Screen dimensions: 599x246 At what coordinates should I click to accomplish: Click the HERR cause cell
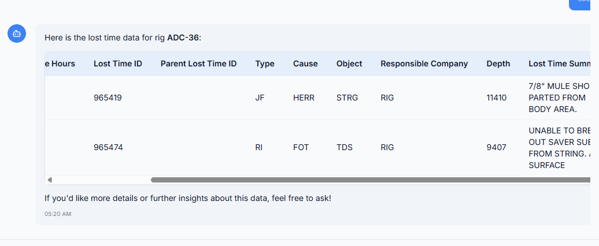(x=304, y=98)
